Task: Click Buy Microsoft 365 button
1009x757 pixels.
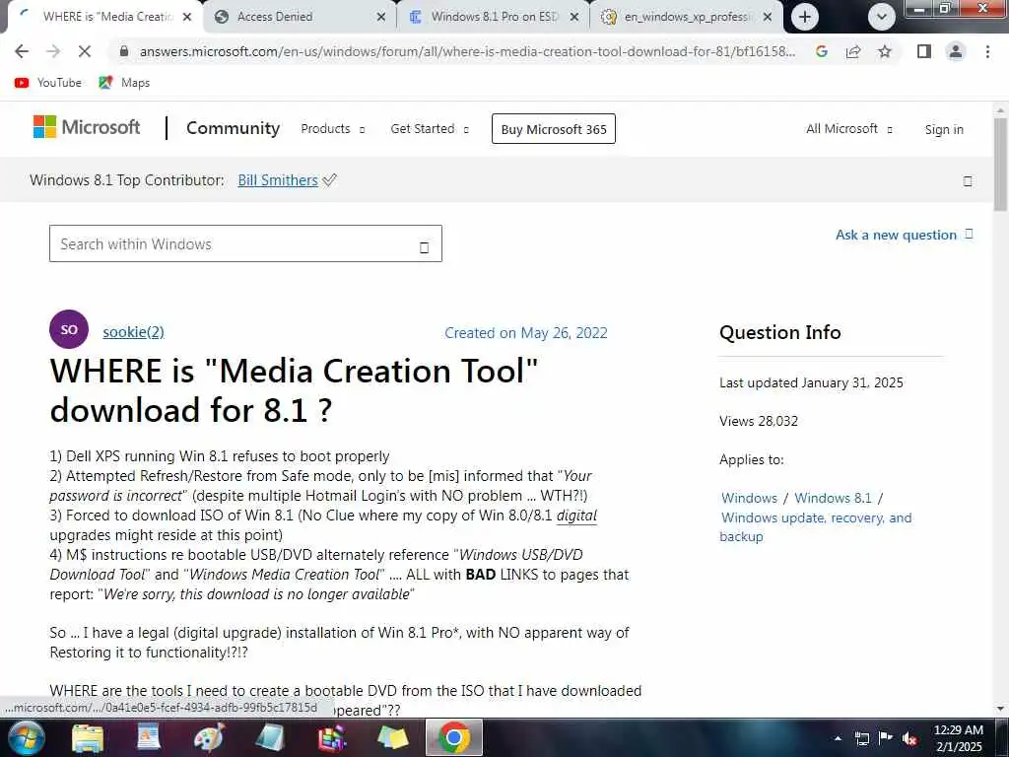Action: tap(554, 129)
